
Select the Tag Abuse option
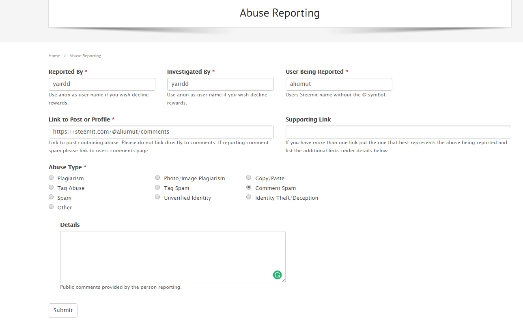tap(51, 187)
